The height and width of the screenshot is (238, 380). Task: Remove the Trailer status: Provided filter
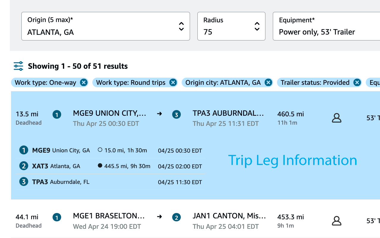point(357,82)
